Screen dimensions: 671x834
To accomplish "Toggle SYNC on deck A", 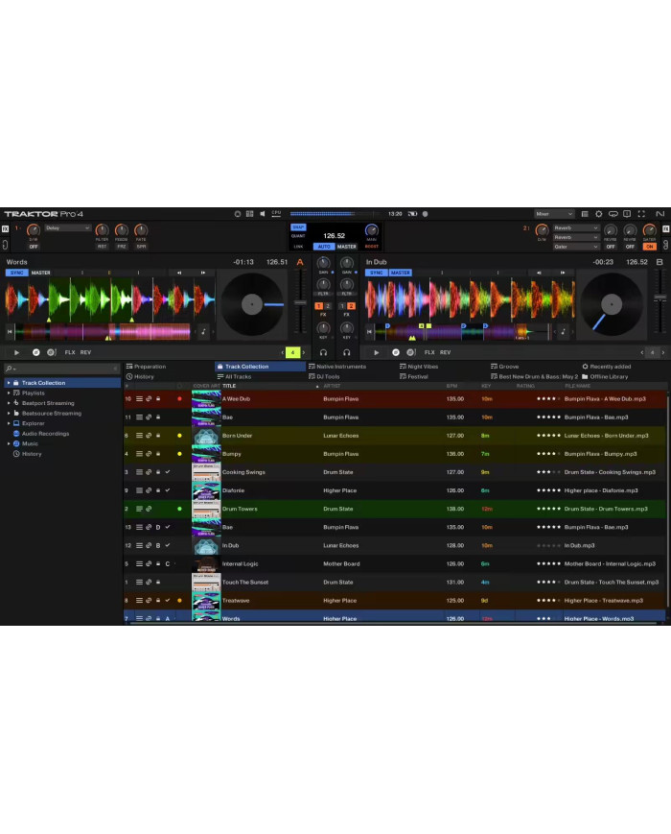I will pos(17,273).
